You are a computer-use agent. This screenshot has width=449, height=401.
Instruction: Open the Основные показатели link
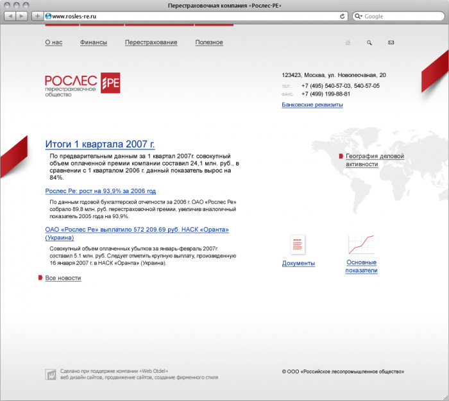361,266
